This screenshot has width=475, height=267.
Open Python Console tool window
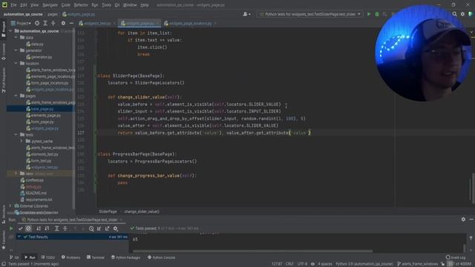point(161,257)
